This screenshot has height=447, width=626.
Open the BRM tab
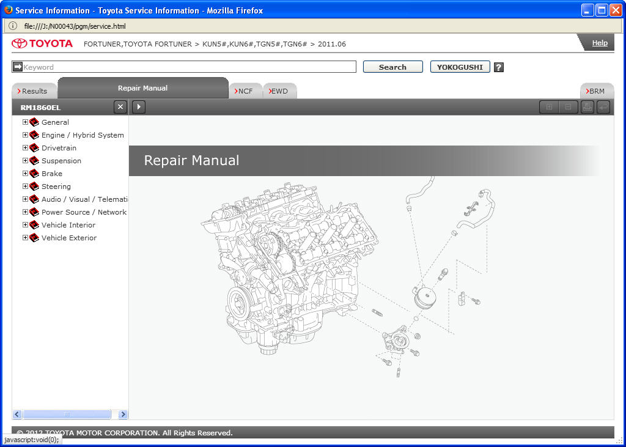coord(597,91)
